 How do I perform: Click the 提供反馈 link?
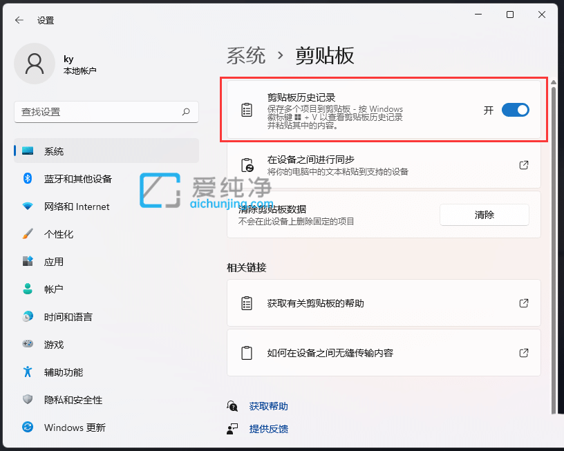[269, 429]
